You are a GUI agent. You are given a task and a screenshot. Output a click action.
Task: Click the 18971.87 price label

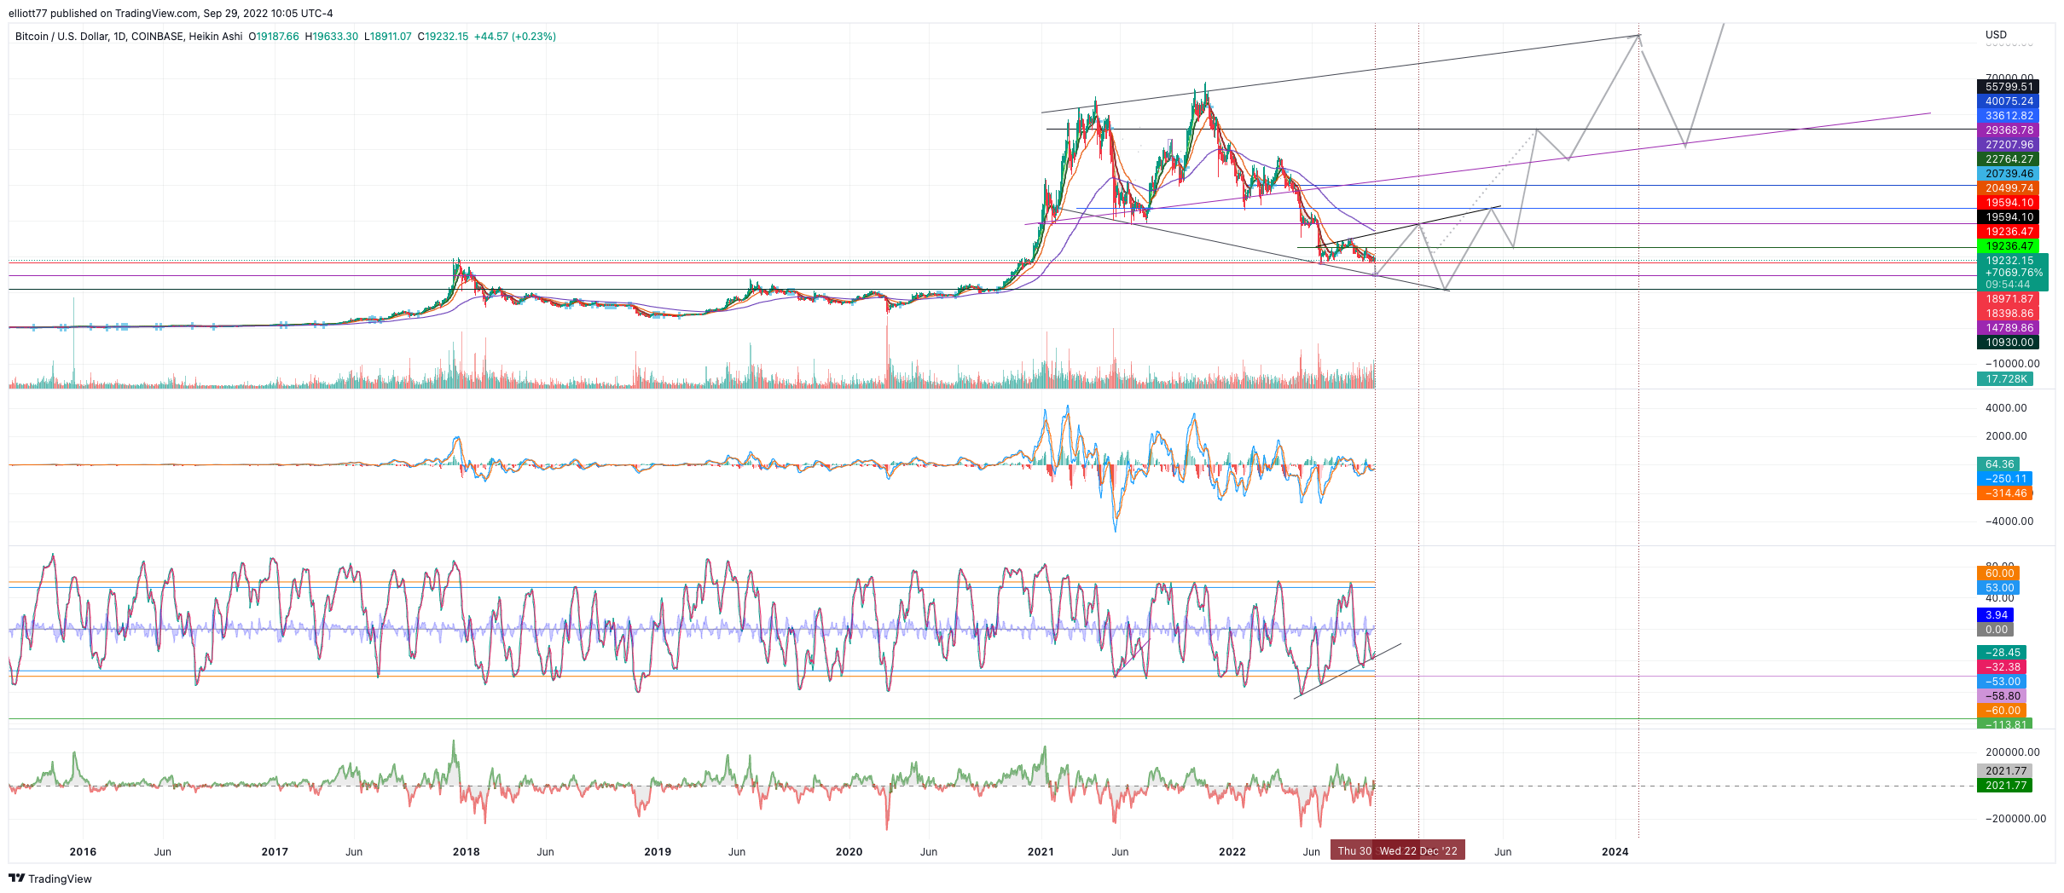coord(2008,299)
